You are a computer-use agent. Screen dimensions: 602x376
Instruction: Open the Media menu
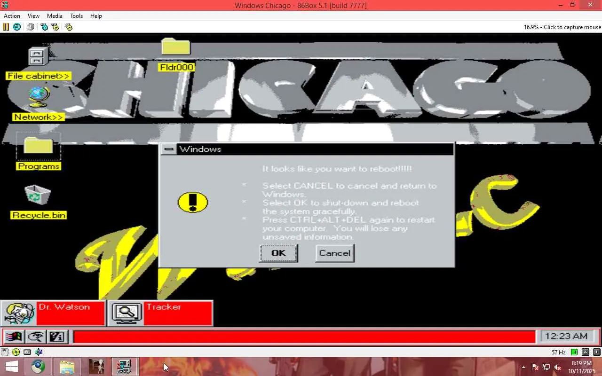55,16
